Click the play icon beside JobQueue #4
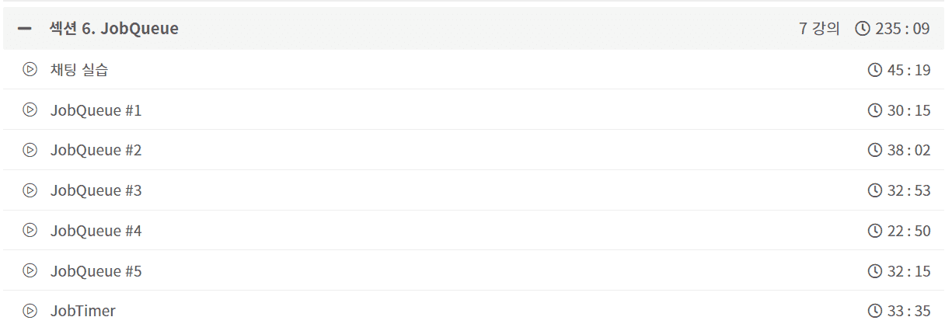Image resolution: width=945 pixels, height=324 pixels. (30, 231)
